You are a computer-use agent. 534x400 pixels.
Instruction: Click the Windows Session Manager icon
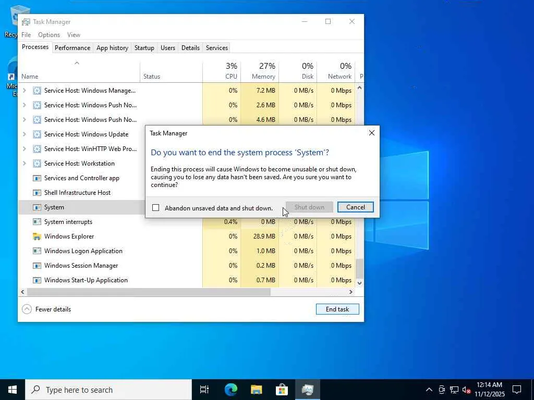point(37,266)
